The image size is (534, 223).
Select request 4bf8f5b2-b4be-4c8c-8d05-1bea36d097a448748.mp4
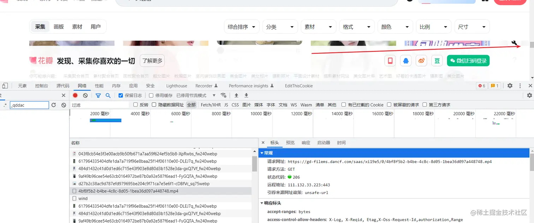pyautogui.click(x=160, y=191)
